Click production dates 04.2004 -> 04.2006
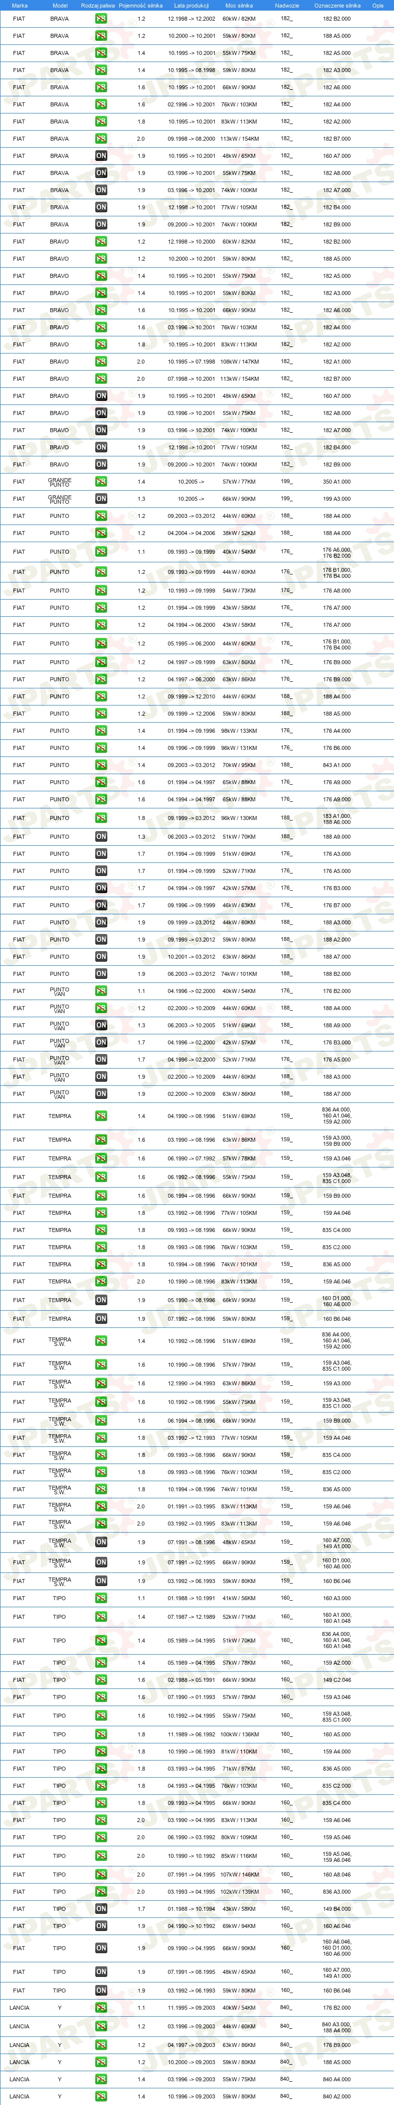The width and height of the screenshot is (394, 2105). tap(191, 534)
